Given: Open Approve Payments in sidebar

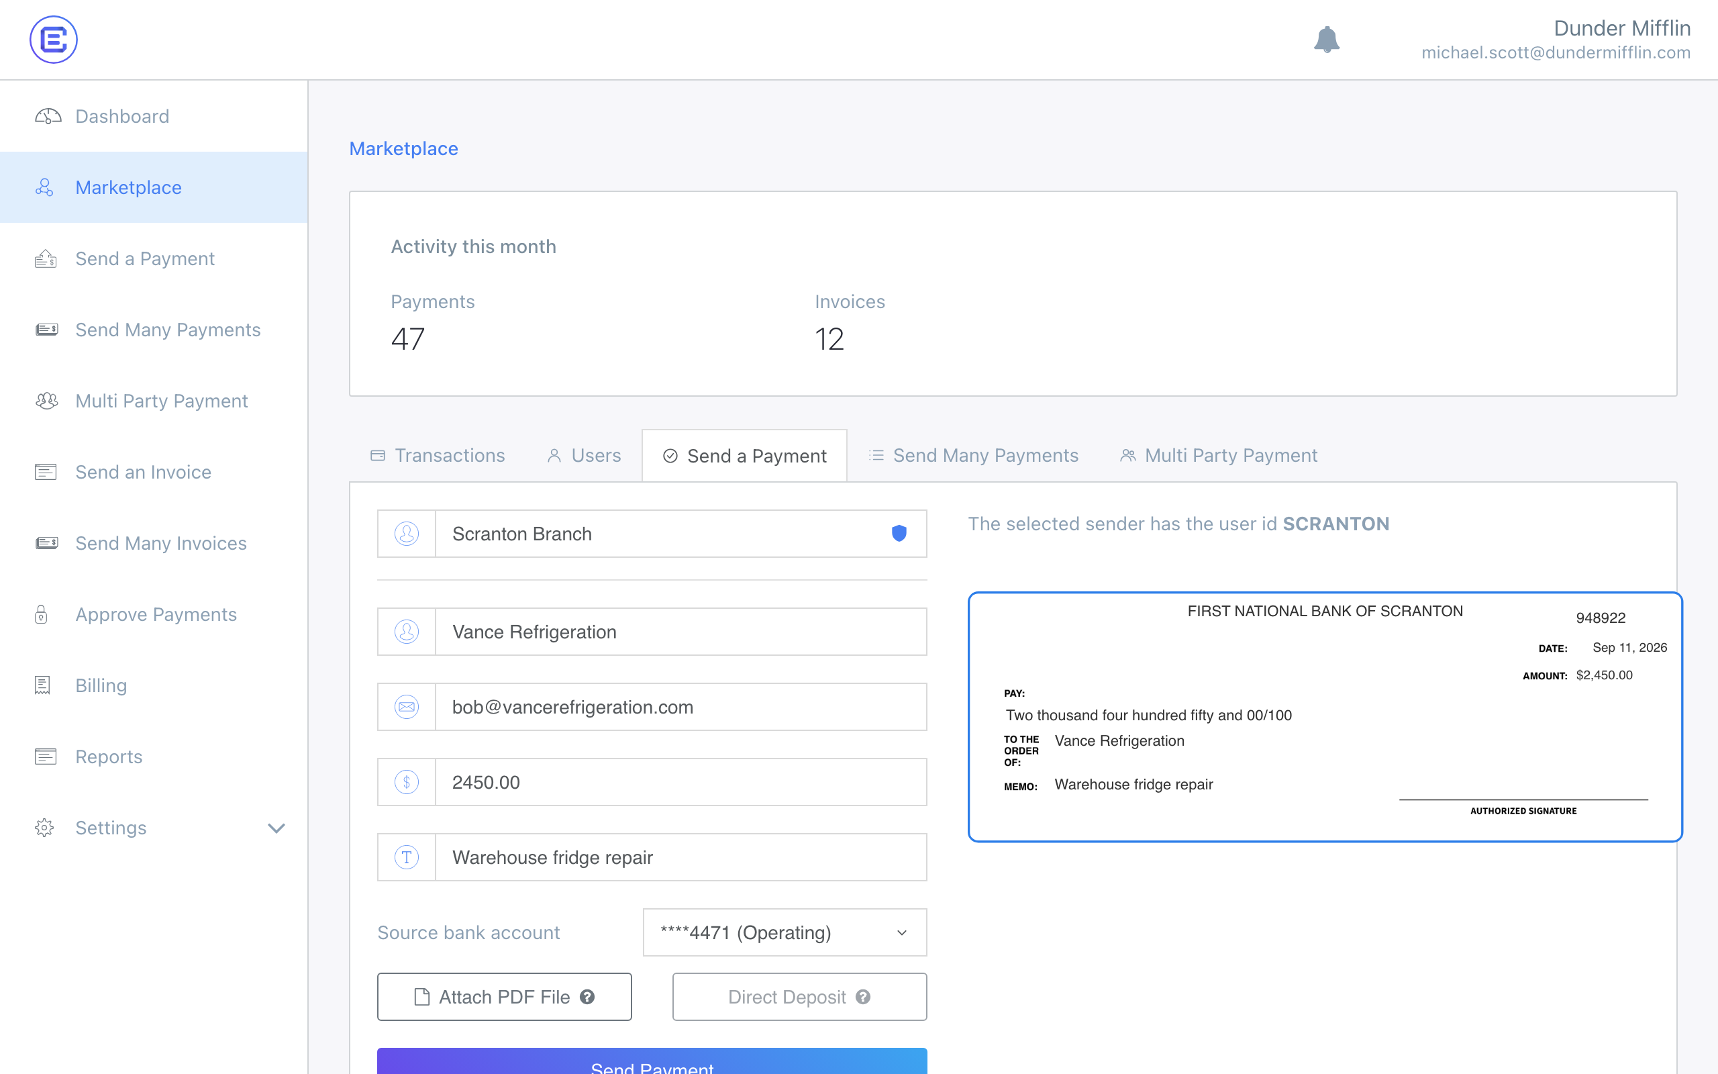Looking at the screenshot, I should pos(154,614).
